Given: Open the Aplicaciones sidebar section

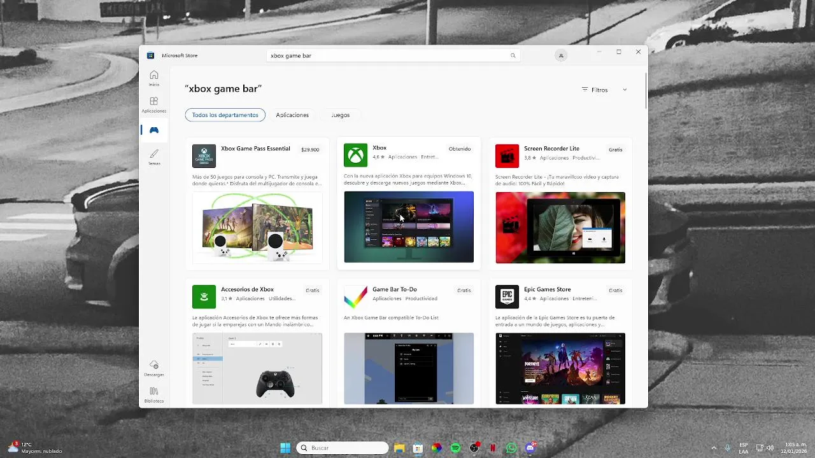Looking at the screenshot, I should (154, 105).
